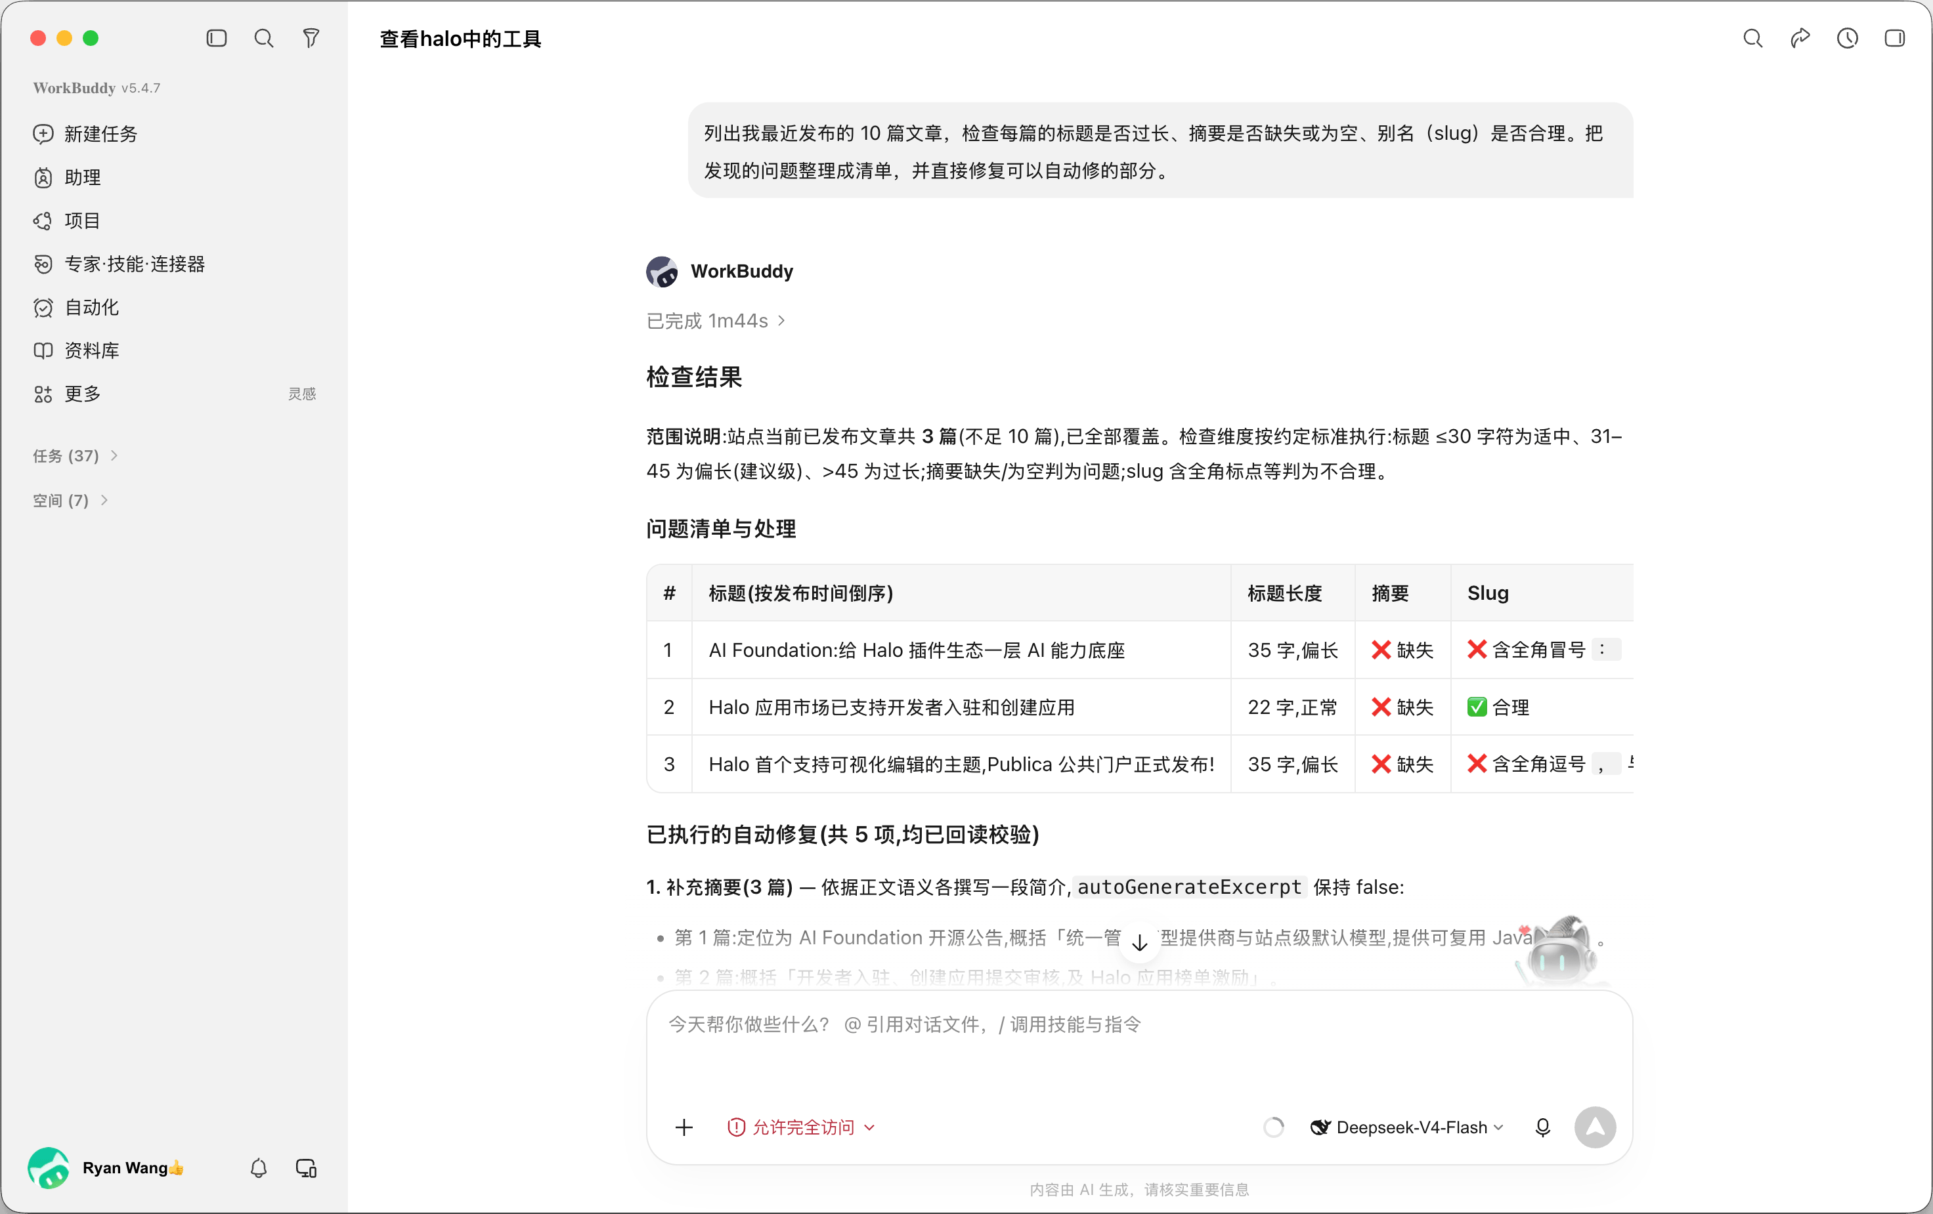The width and height of the screenshot is (1933, 1214).
Task: Click the user prompt message bubble
Action: pos(1160,151)
